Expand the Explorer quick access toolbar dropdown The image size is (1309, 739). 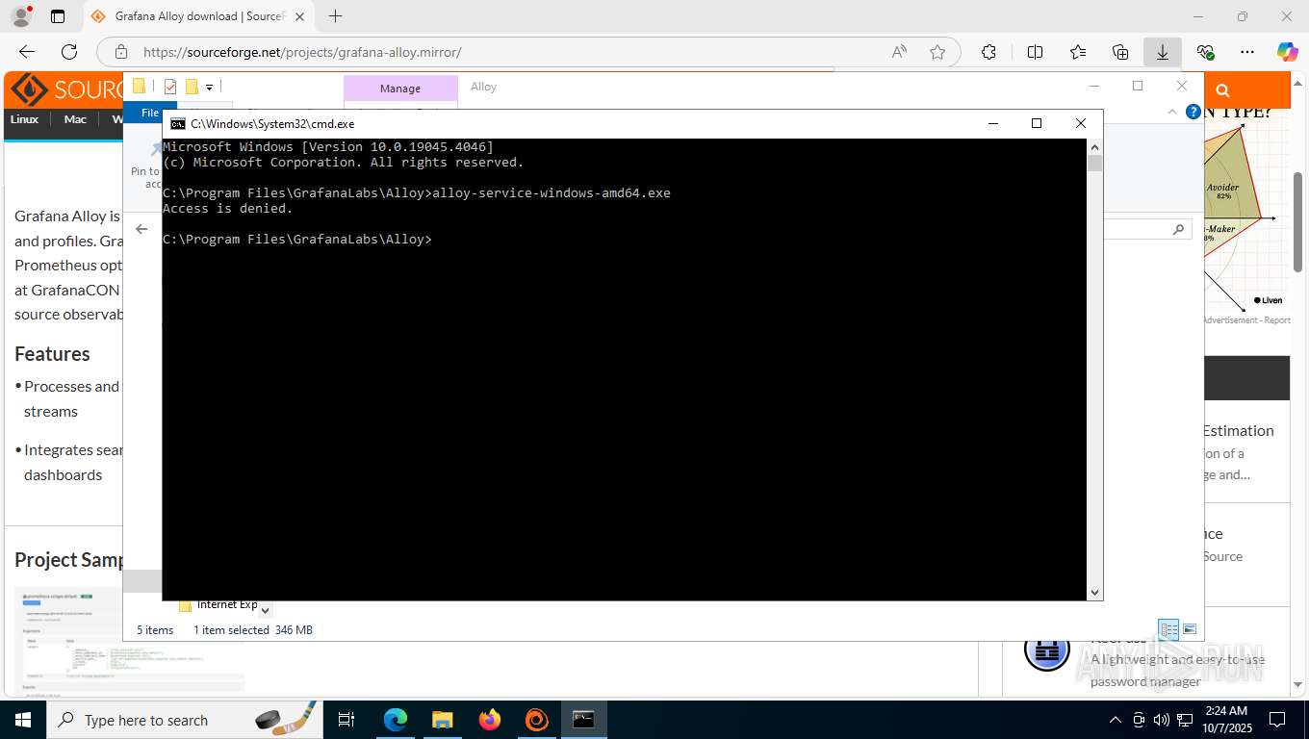(x=209, y=88)
